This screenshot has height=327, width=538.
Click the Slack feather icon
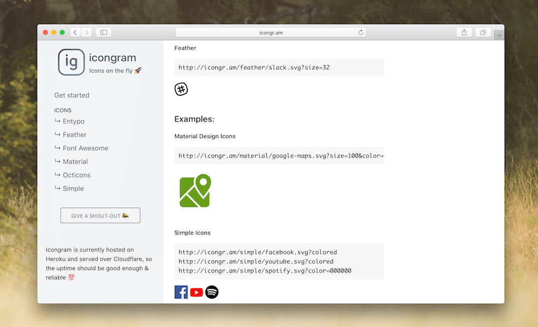[x=181, y=89]
